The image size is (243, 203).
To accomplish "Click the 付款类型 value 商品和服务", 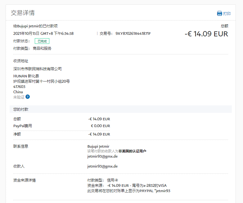I will (42, 48).
